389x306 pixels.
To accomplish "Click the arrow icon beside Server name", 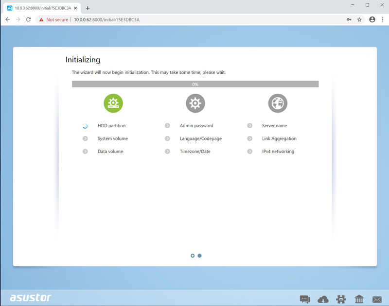I will click(249, 126).
